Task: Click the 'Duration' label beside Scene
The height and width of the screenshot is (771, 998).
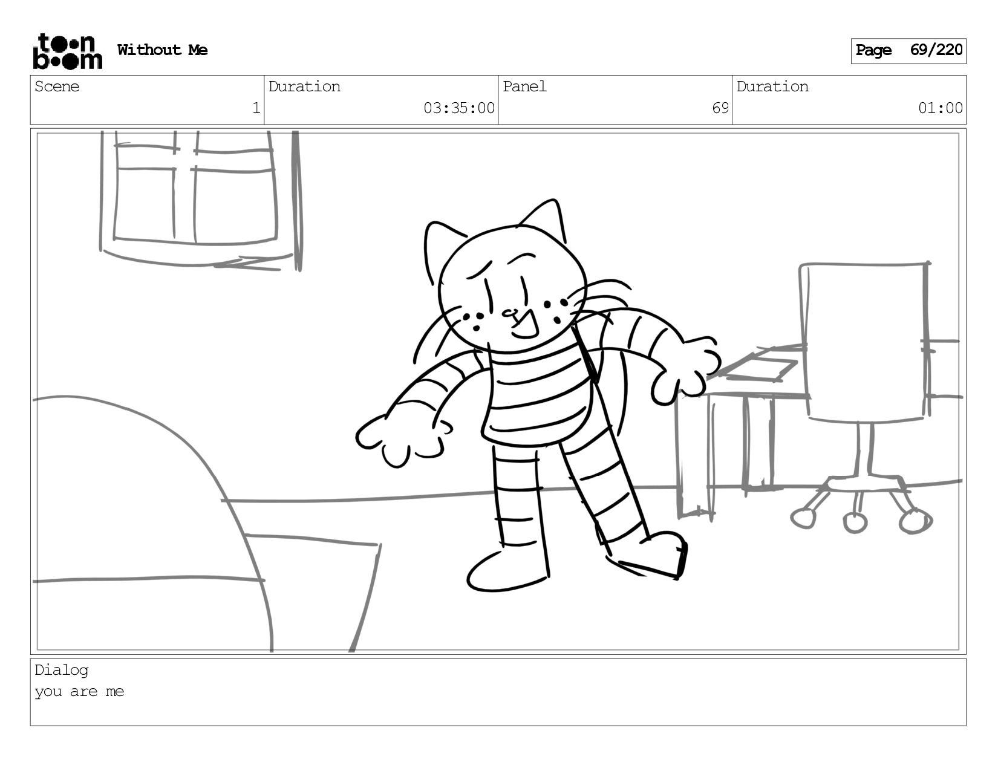Action: point(304,86)
